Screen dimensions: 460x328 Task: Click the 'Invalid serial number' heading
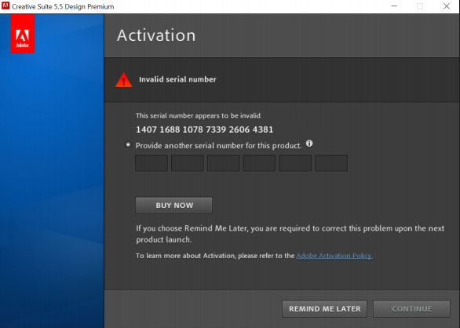pyautogui.click(x=177, y=79)
